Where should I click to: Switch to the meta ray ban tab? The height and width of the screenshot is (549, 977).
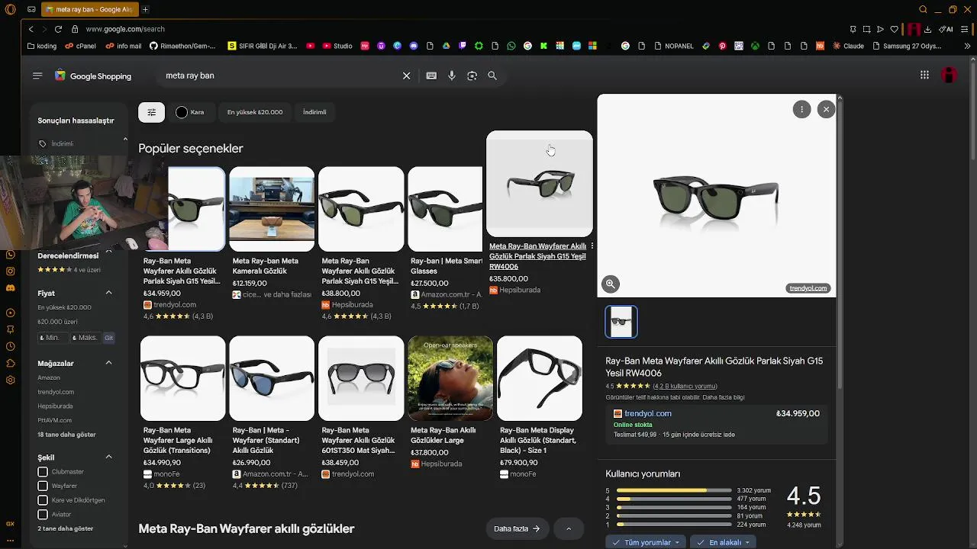coord(89,9)
